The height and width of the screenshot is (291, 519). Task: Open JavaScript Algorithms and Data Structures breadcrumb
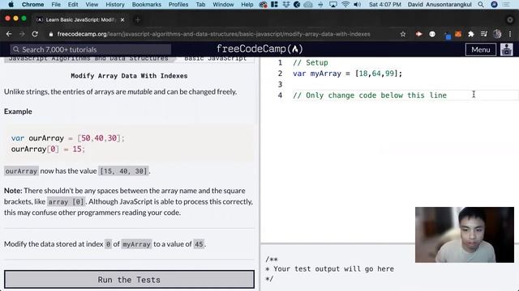click(88, 58)
